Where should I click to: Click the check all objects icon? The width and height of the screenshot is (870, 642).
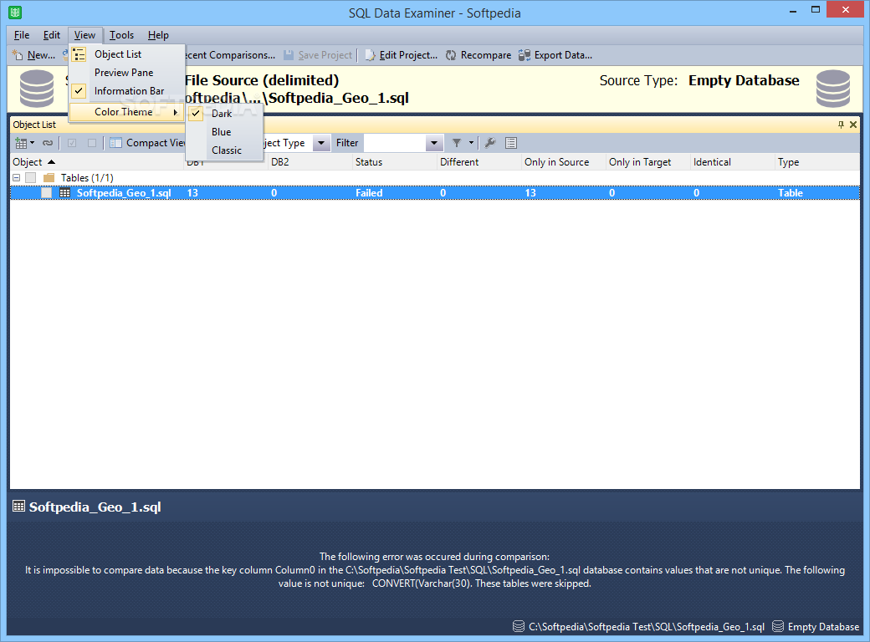point(72,143)
